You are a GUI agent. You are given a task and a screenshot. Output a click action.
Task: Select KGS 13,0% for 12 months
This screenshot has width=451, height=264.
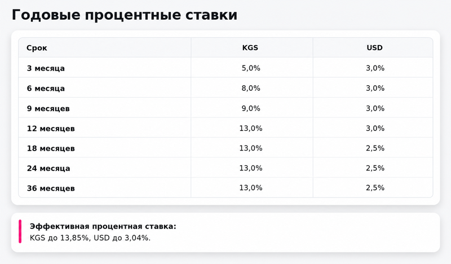coord(251,128)
